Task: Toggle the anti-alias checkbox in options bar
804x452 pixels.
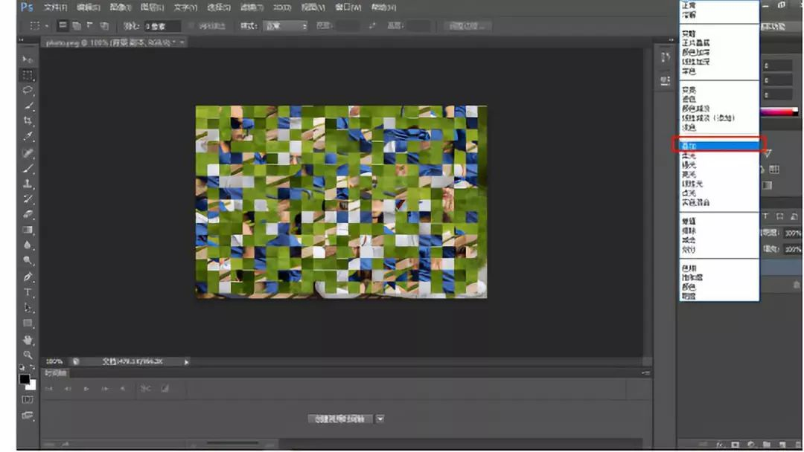Action: click(192, 25)
